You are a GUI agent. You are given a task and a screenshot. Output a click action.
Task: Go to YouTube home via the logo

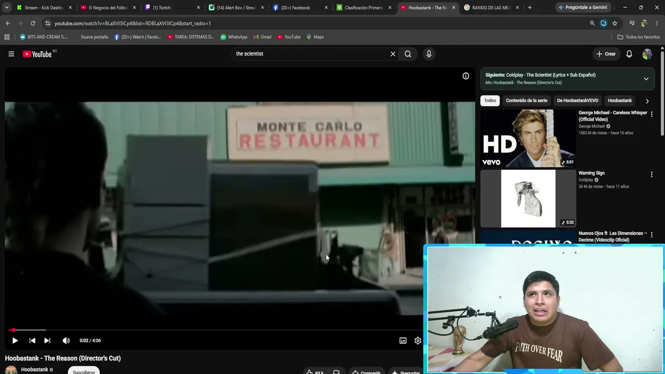point(37,54)
